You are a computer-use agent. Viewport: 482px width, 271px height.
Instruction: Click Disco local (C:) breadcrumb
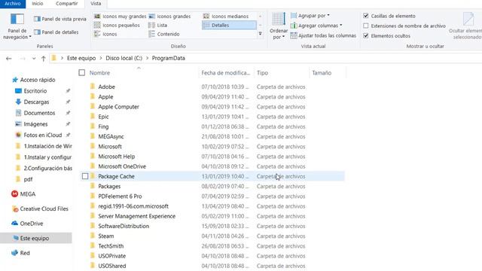coord(124,58)
